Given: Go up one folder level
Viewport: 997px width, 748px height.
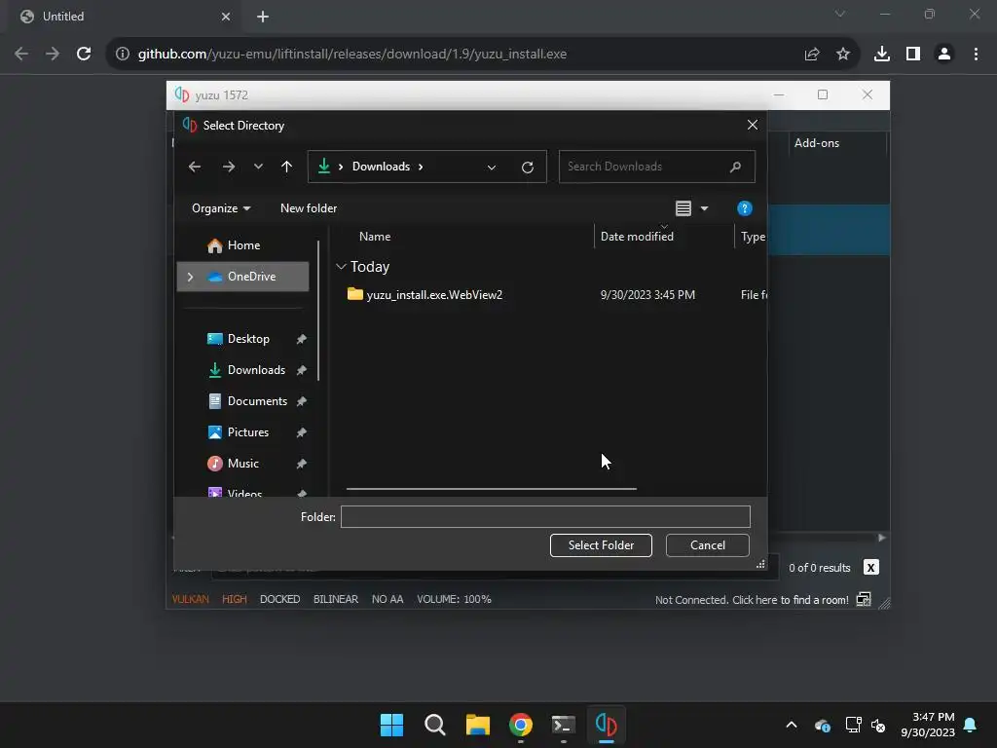Looking at the screenshot, I should tap(287, 167).
